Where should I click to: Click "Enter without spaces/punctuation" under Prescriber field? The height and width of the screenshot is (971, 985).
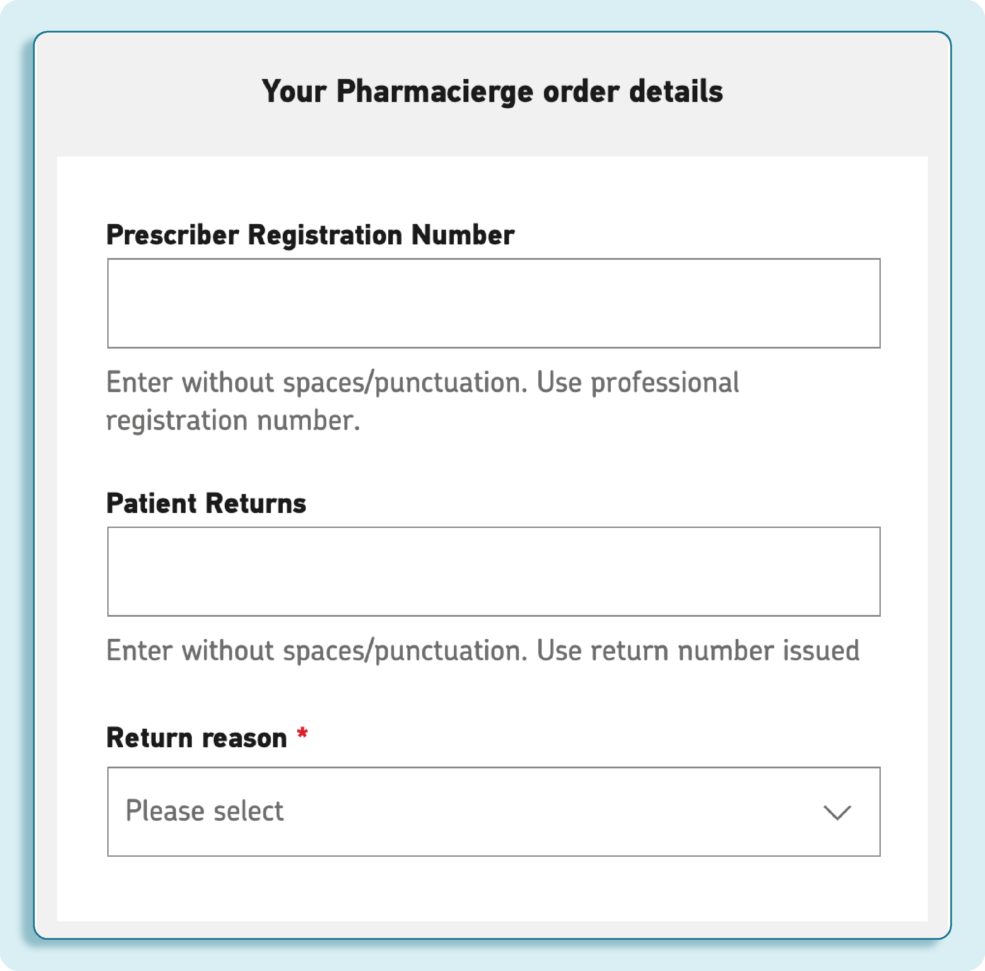(x=317, y=383)
